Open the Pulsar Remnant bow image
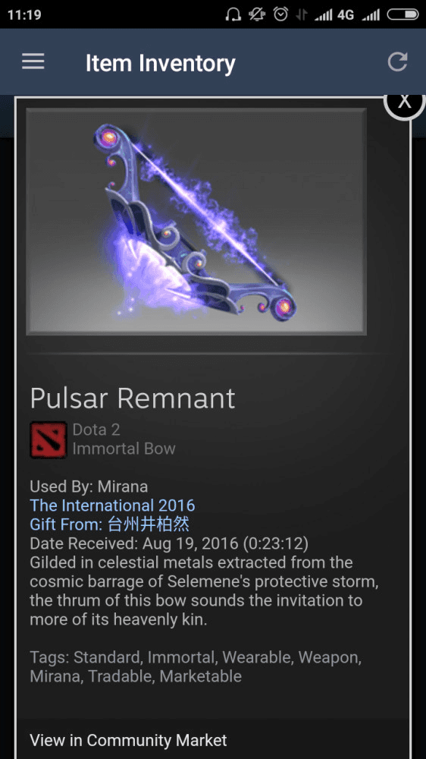The height and width of the screenshot is (759, 426). point(196,221)
